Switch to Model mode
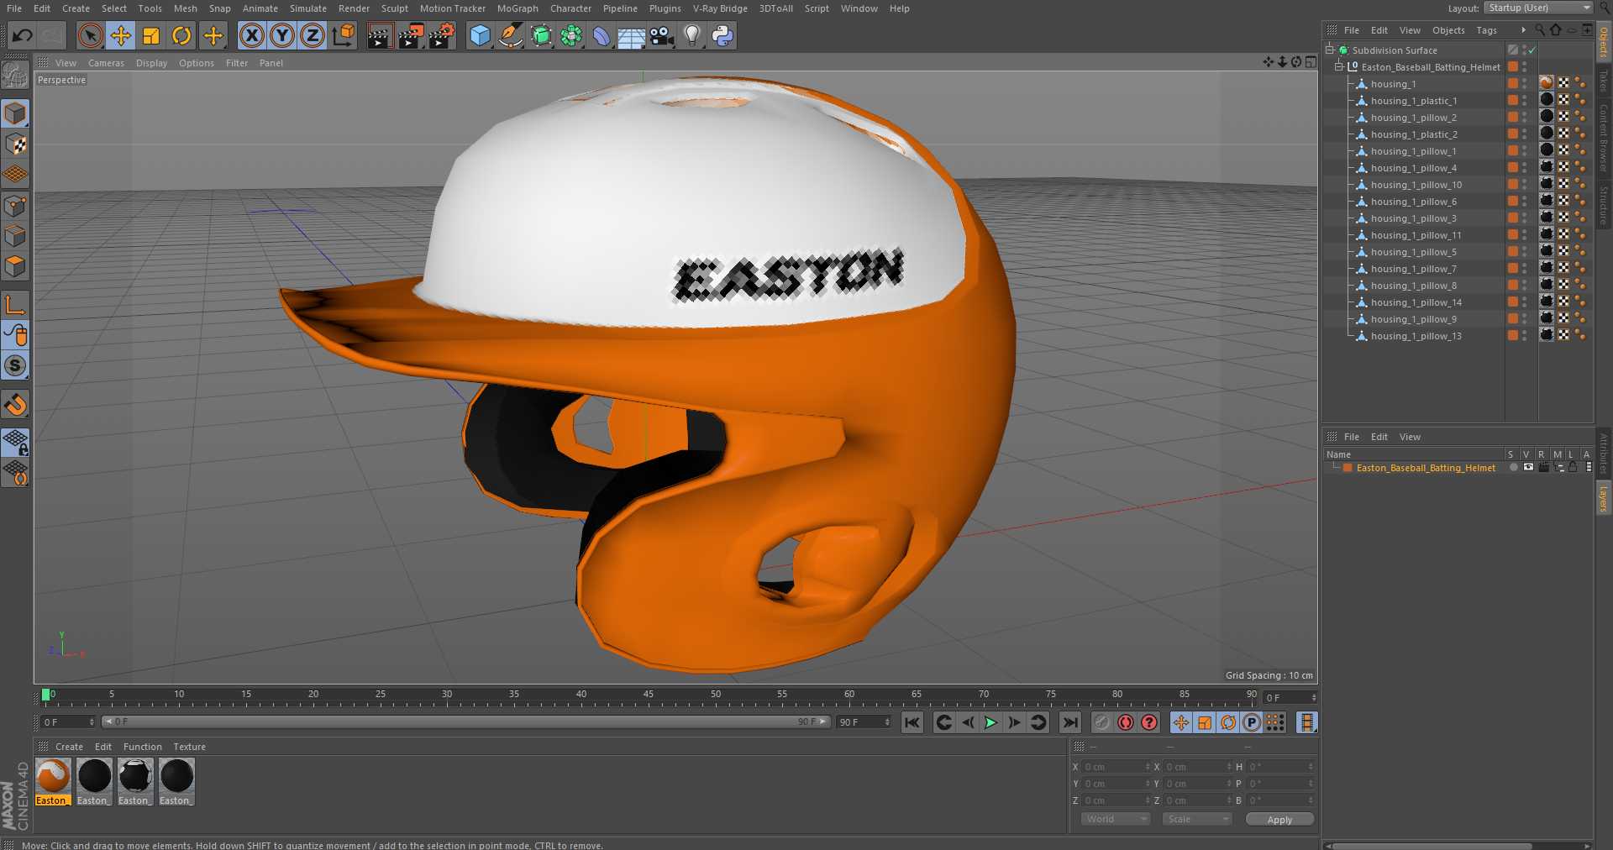1613x850 pixels. 15,113
